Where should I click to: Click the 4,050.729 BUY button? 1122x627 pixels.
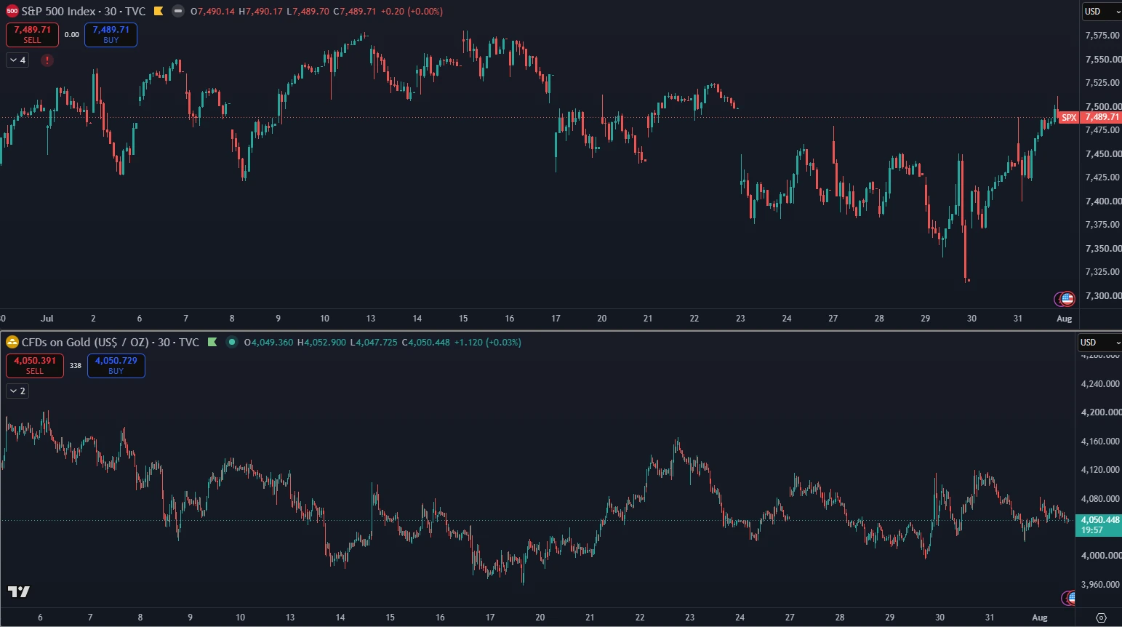click(116, 366)
